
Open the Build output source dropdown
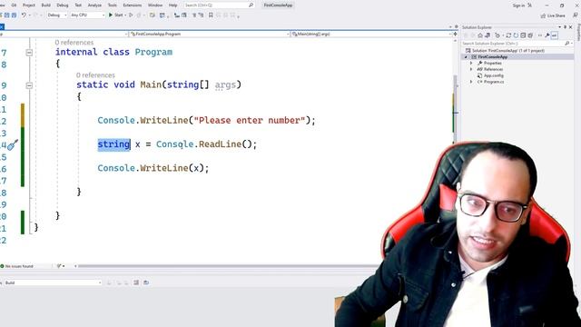[x=53, y=282]
